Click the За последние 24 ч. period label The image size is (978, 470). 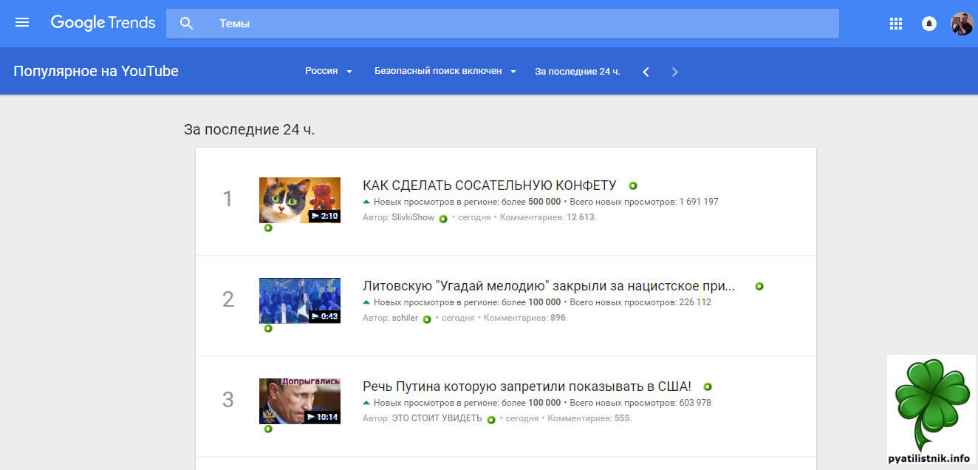click(578, 71)
